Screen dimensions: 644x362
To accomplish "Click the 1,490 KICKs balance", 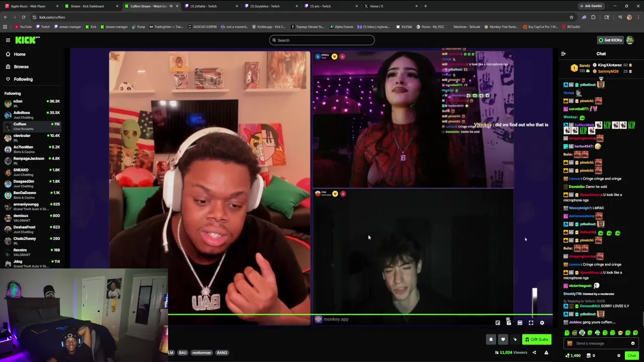I will click(573, 356).
